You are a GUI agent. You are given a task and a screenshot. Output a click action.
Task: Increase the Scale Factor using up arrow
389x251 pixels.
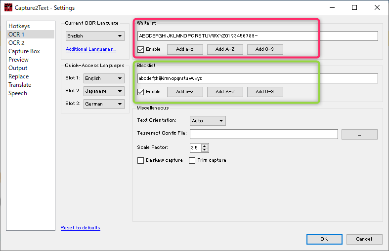205,146
